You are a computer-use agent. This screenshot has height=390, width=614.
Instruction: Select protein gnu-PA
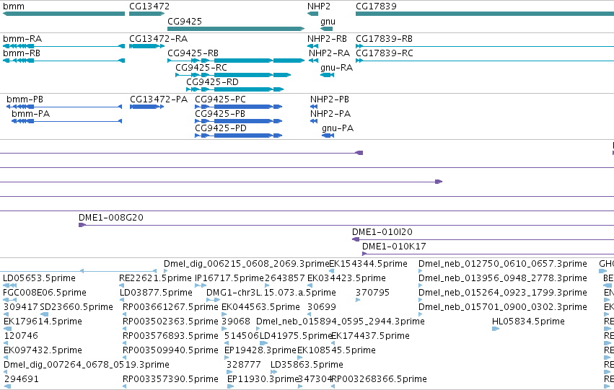click(x=328, y=136)
